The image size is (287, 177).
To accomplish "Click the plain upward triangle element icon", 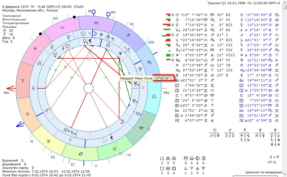I will click(x=185, y=169).
